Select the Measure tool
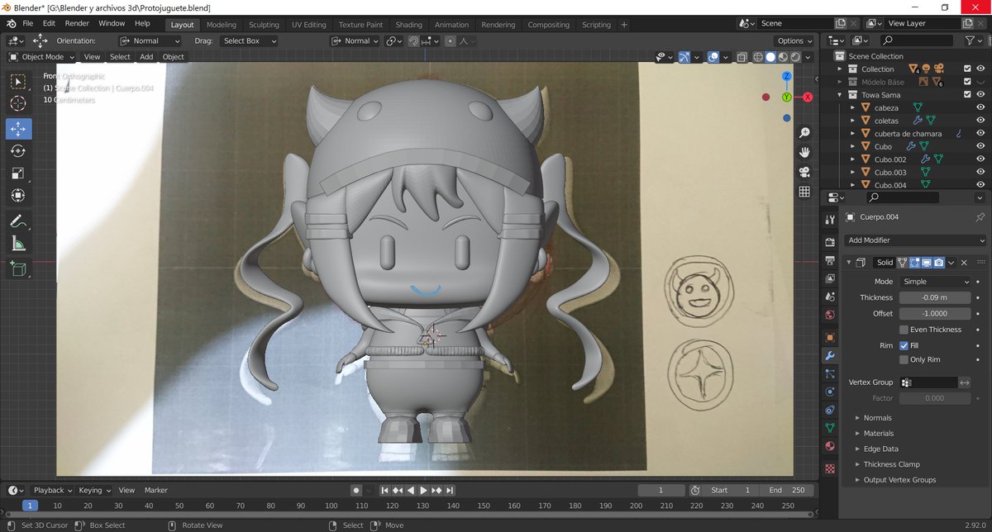 pyautogui.click(x=18, y=244)
